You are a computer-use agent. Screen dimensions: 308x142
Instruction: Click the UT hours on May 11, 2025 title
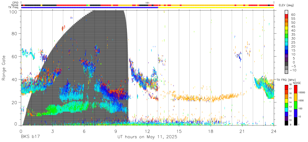click(x=147, y=137)
